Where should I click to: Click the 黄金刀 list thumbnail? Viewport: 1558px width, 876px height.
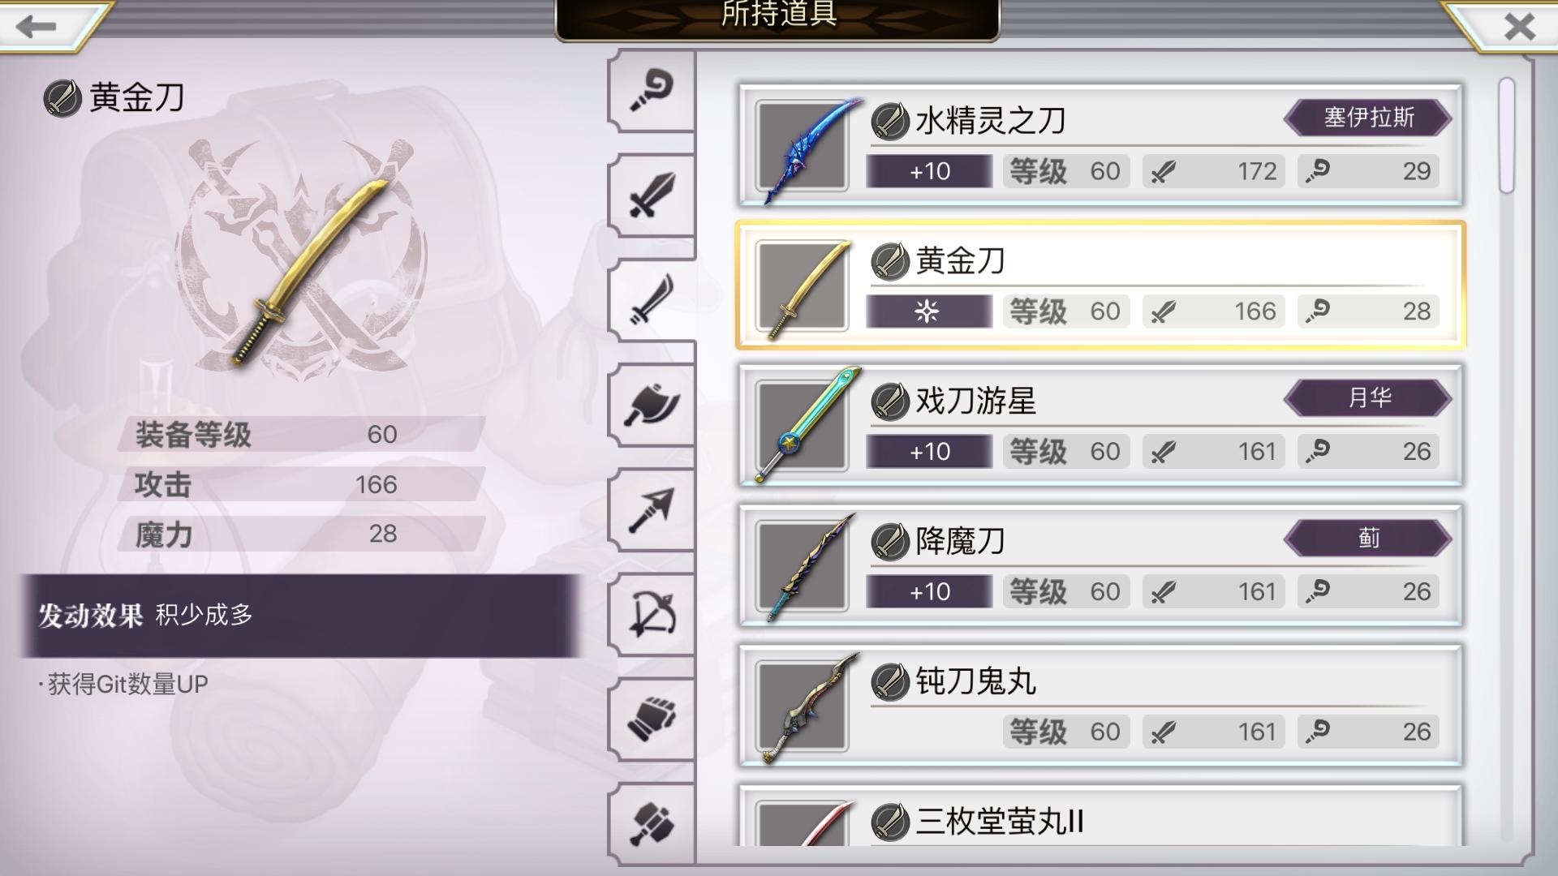click(x=803, y=286)
